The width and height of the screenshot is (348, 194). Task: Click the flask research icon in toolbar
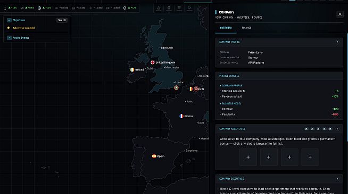click(x=159, y=8)
